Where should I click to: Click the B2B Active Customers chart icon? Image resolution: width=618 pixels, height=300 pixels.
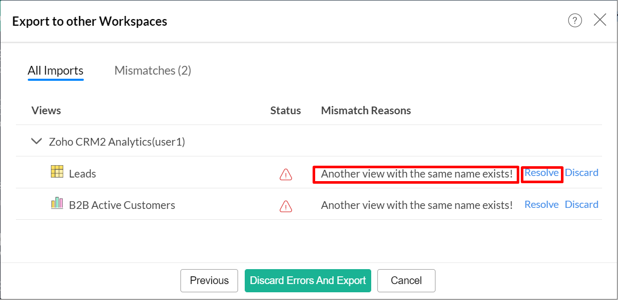57,203
